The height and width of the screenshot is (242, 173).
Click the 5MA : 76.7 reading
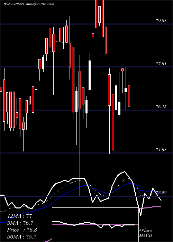pyautogui.click(x=20, y=223)
